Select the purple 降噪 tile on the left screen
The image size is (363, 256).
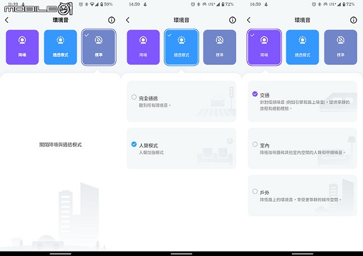point(22,47)
